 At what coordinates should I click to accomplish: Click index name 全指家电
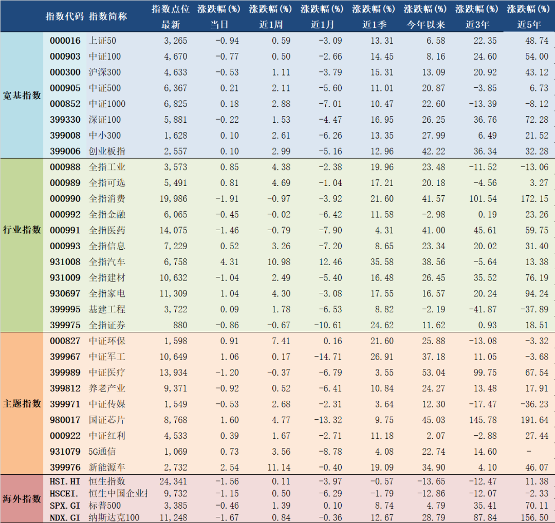(107, 294)
